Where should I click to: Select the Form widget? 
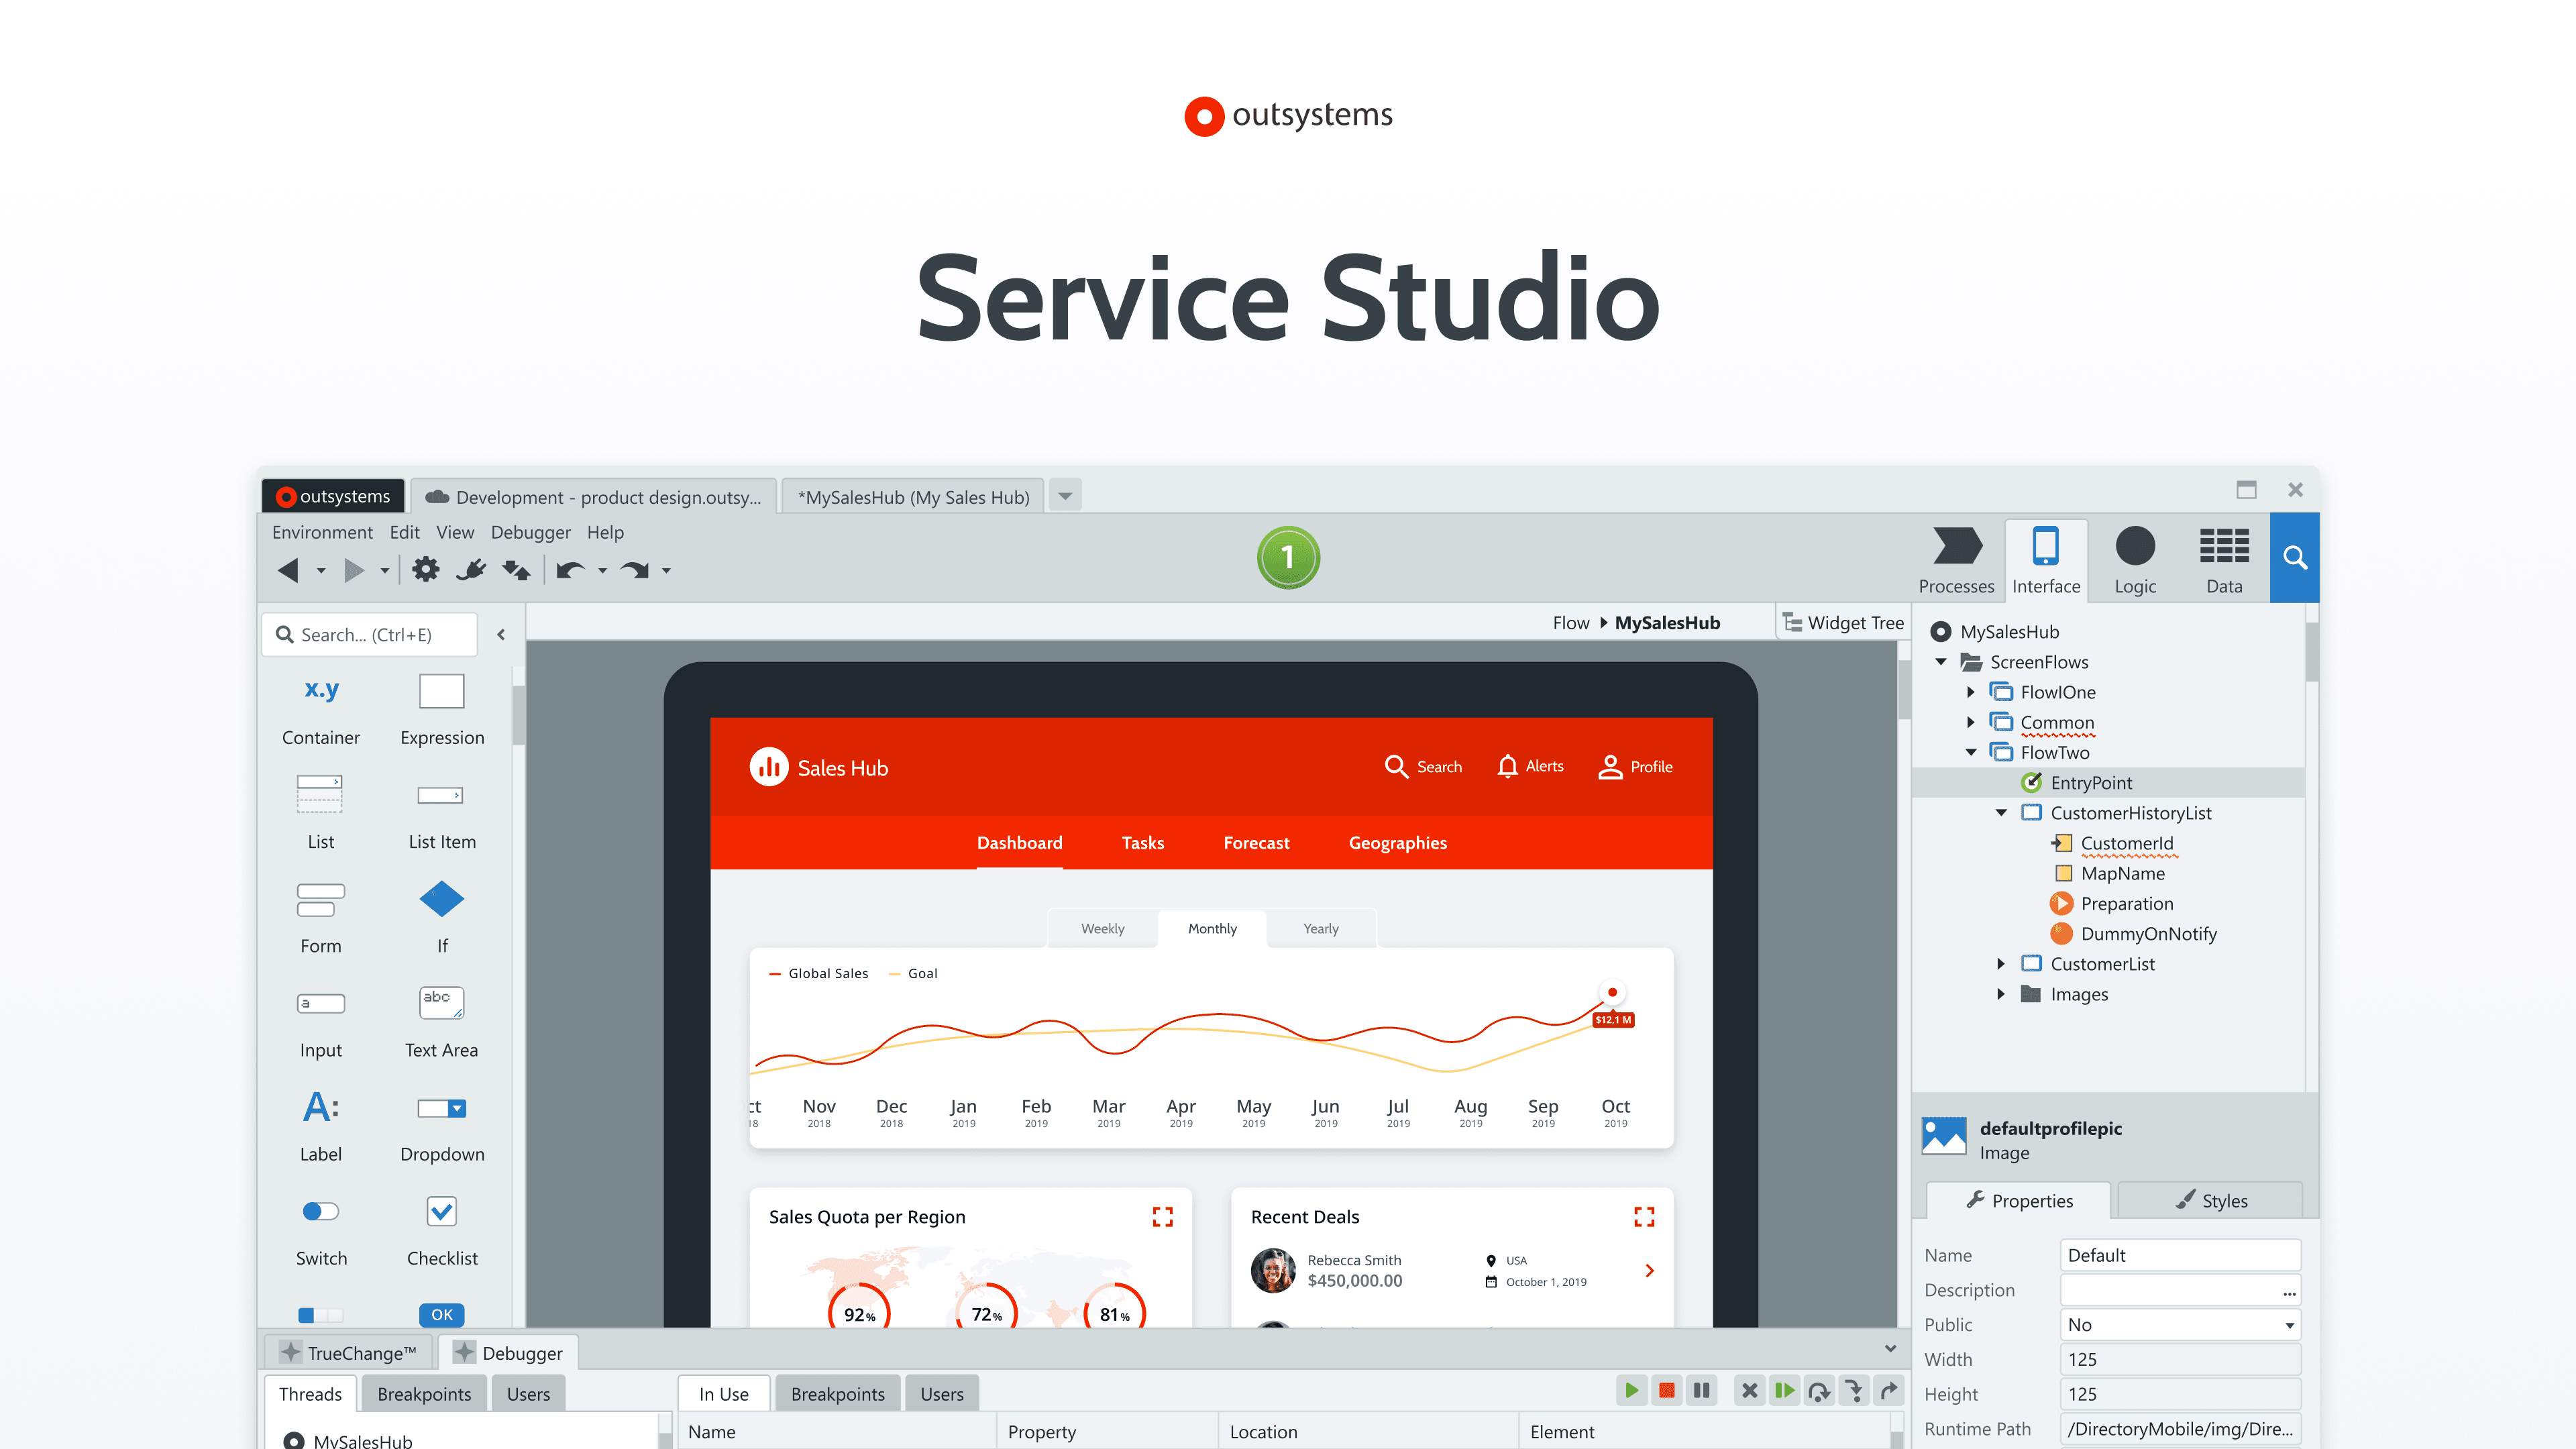321,918
